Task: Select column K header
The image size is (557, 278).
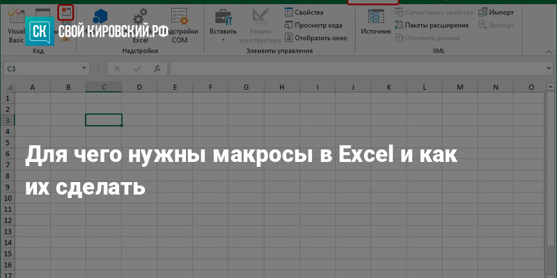Action: 389,88
